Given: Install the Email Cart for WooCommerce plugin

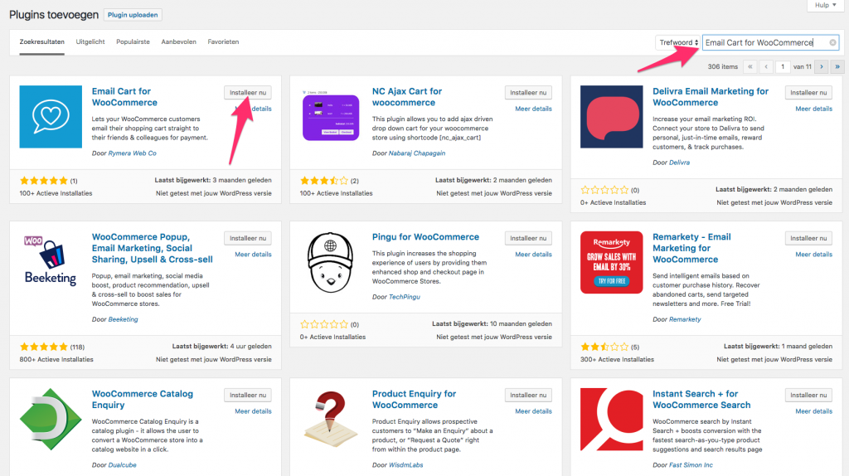Looking at the screenshot, I should 247,93.
